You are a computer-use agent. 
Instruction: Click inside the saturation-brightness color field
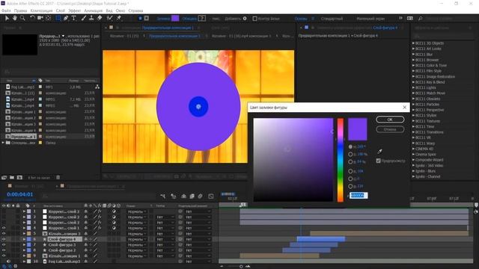(x=293, y=160)
